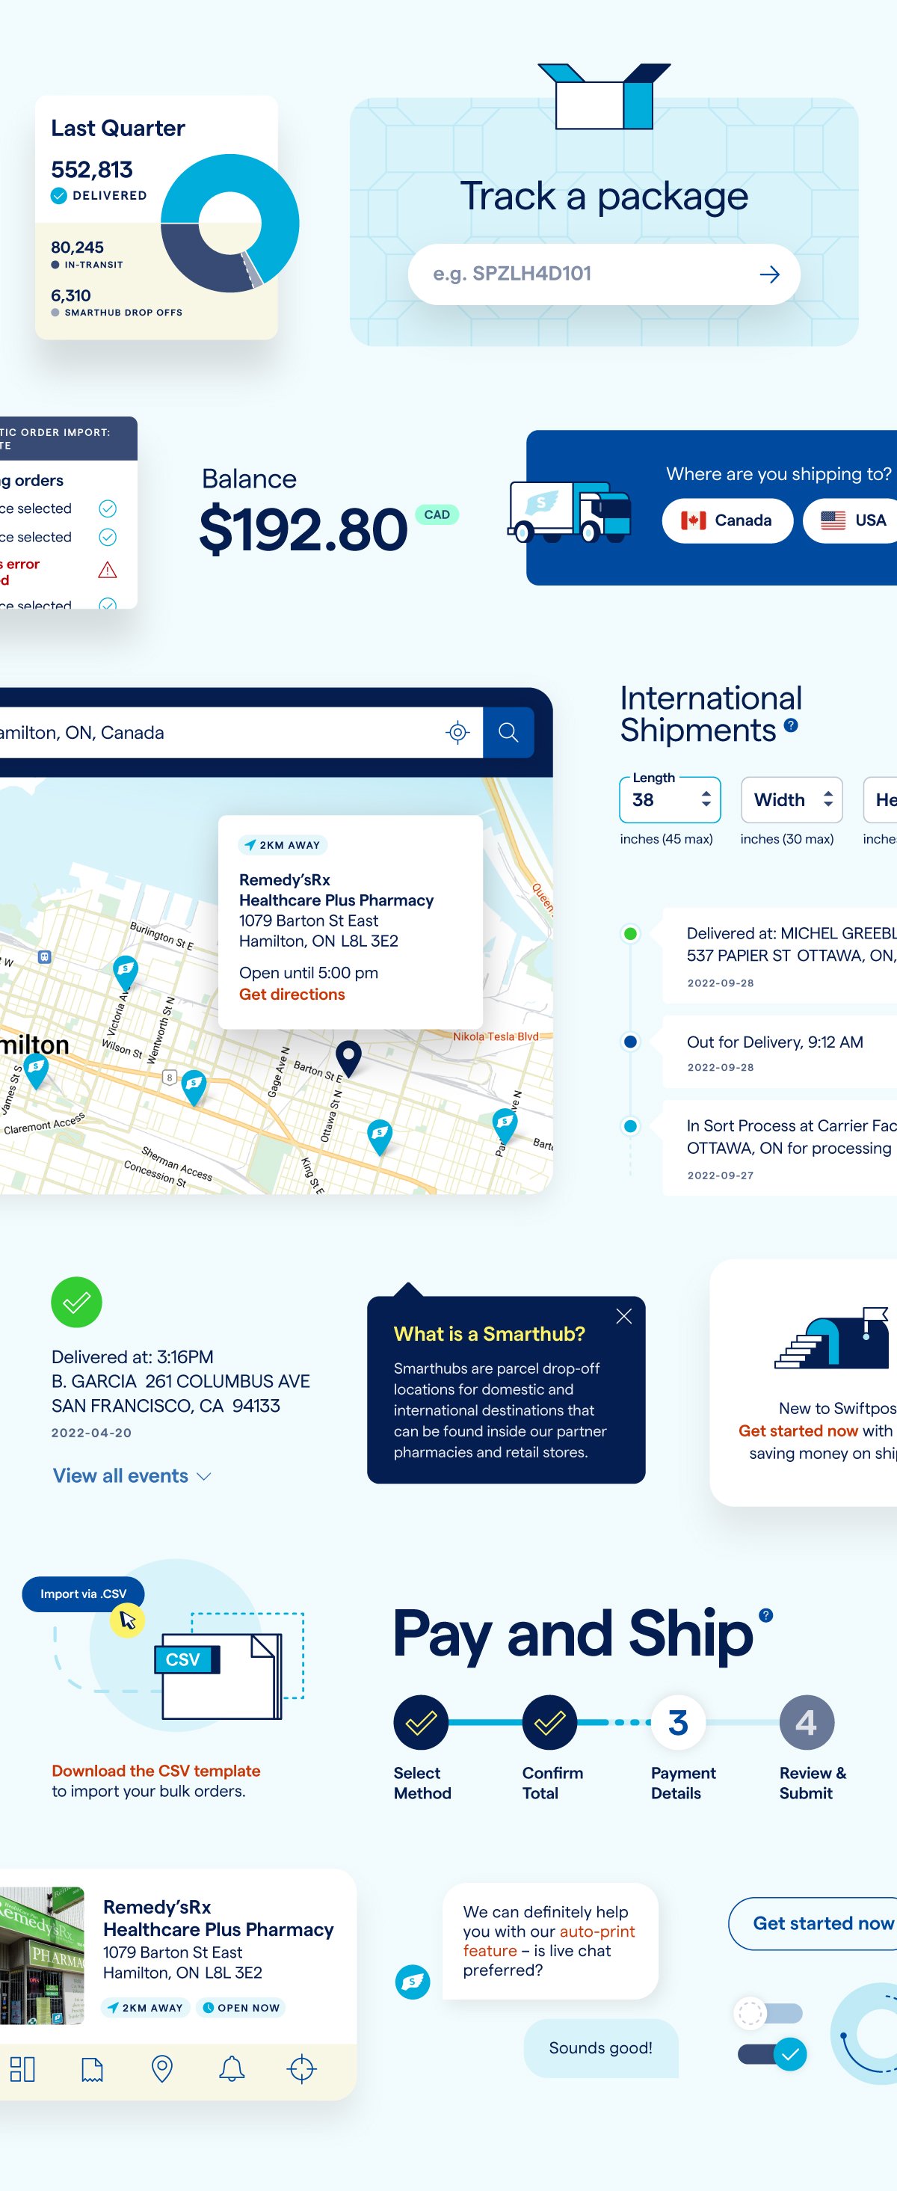Screen dimensions: 897x2191
Task: Click the Swiftpost chat avatar icon
Action: pos(413,1982)
